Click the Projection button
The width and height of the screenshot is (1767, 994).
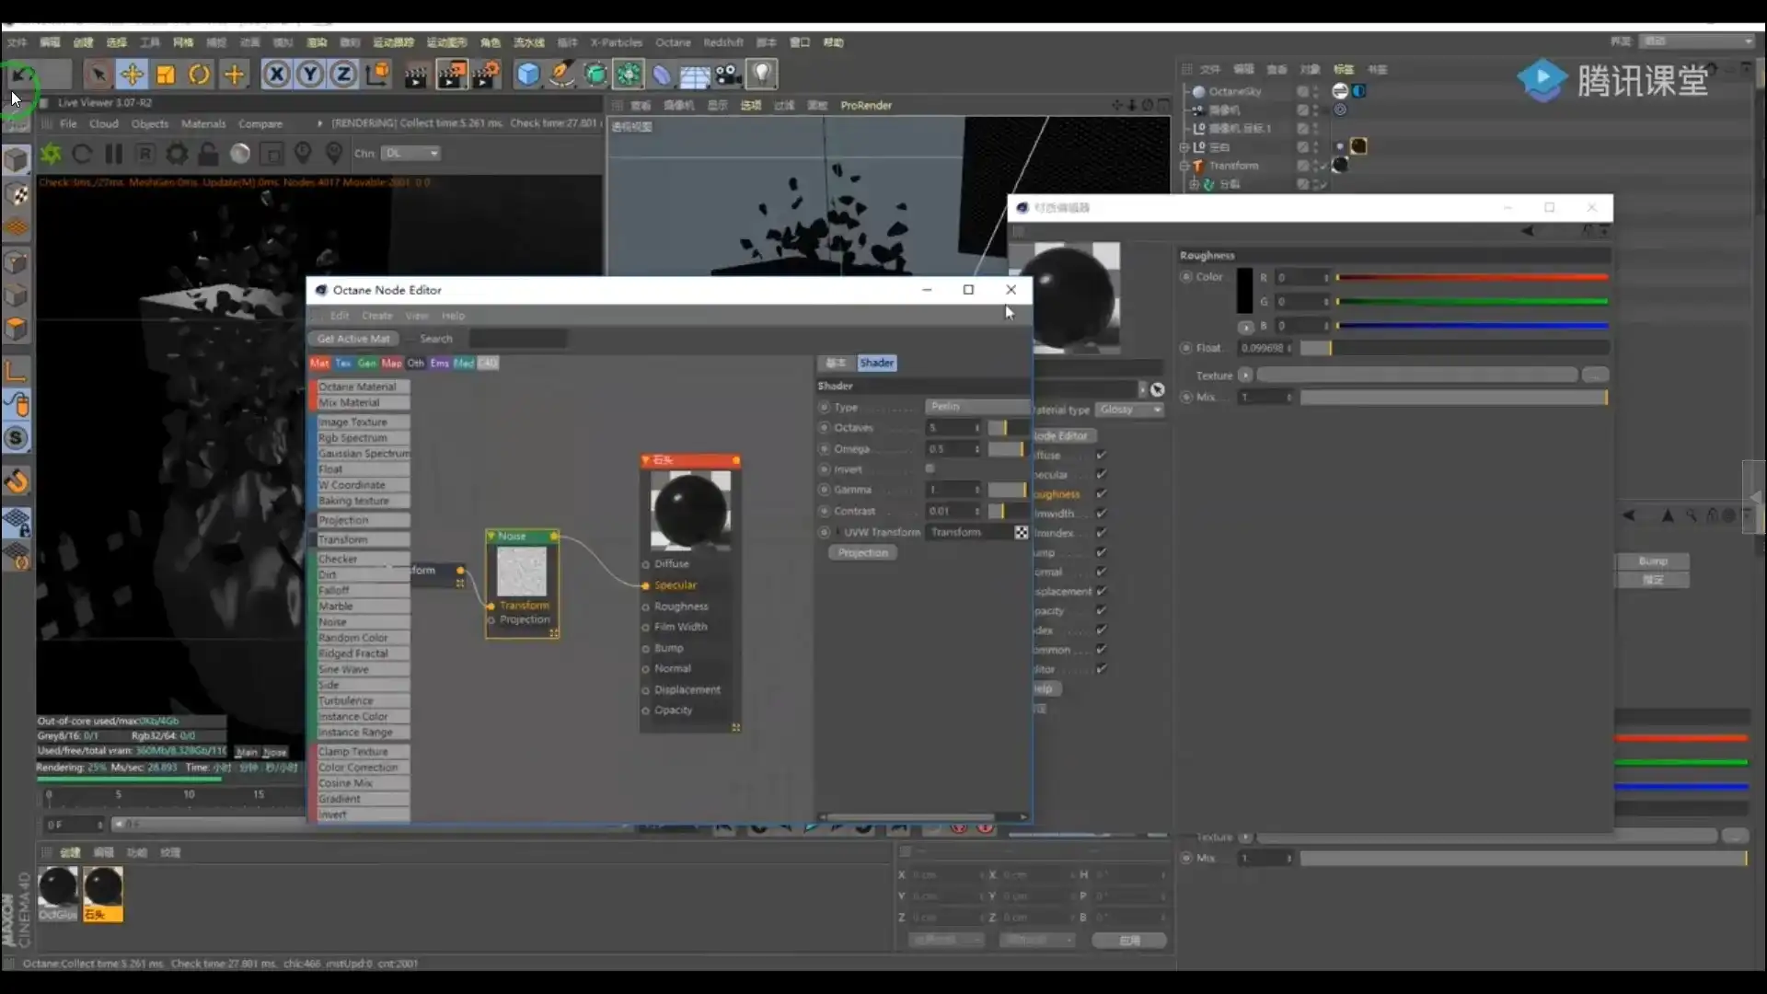tap(862, 553)
